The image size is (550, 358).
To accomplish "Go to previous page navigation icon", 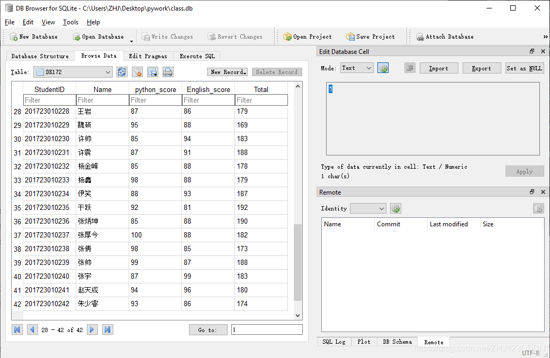I will click(x=32, y=329).
